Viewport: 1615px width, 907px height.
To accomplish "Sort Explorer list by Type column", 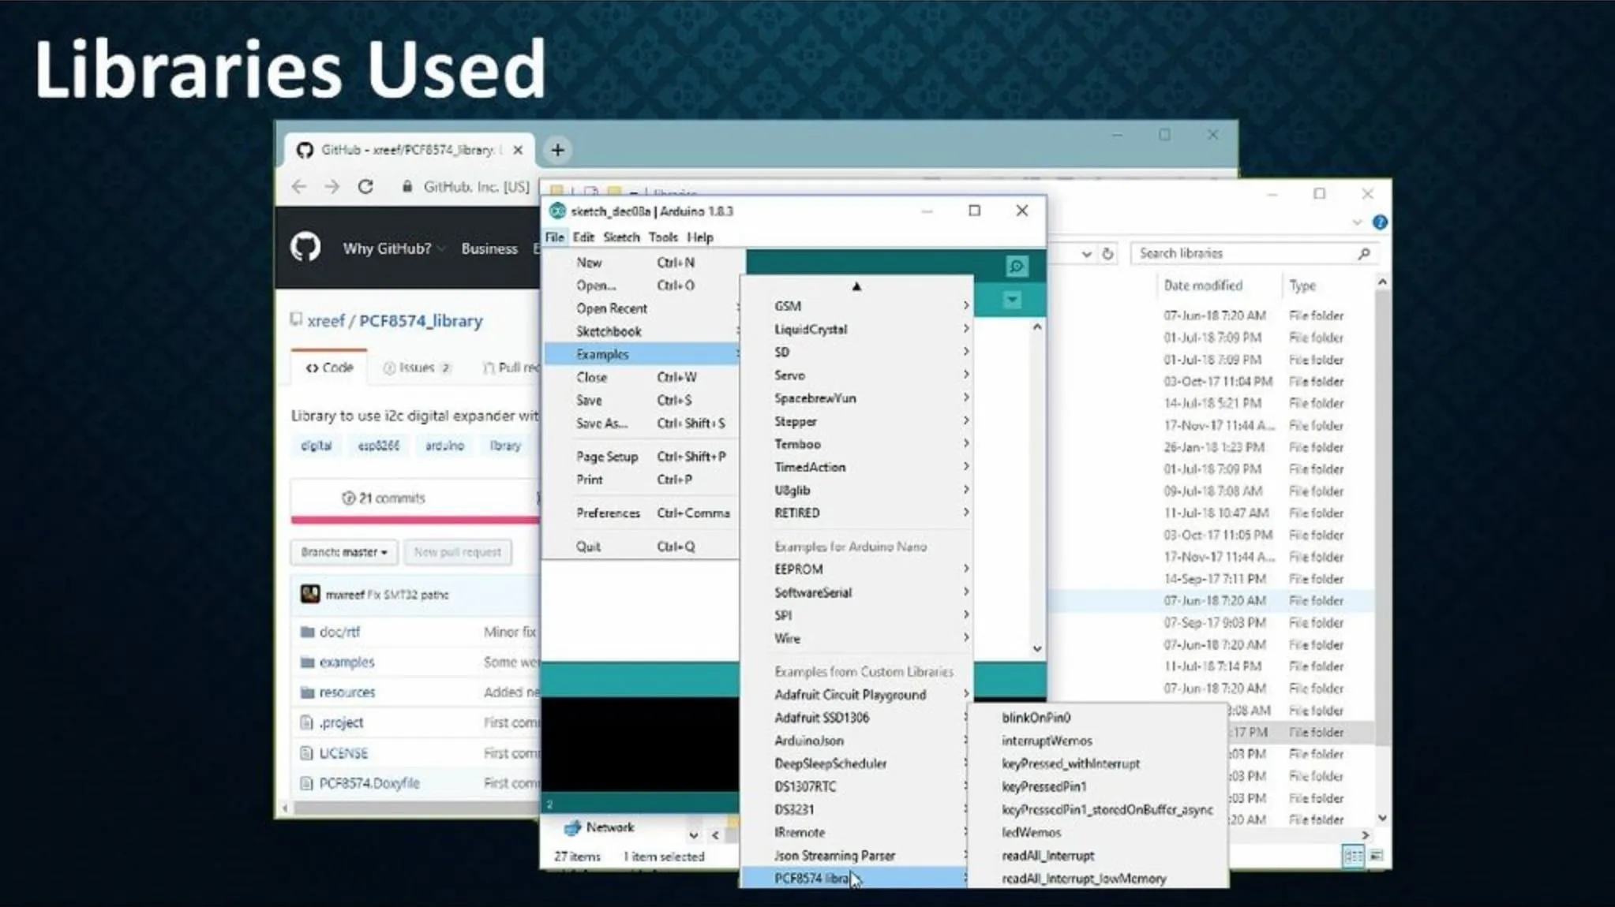I will point(1303,286).
